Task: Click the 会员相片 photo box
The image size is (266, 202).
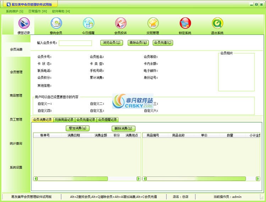Action: [x=236, y=72]
